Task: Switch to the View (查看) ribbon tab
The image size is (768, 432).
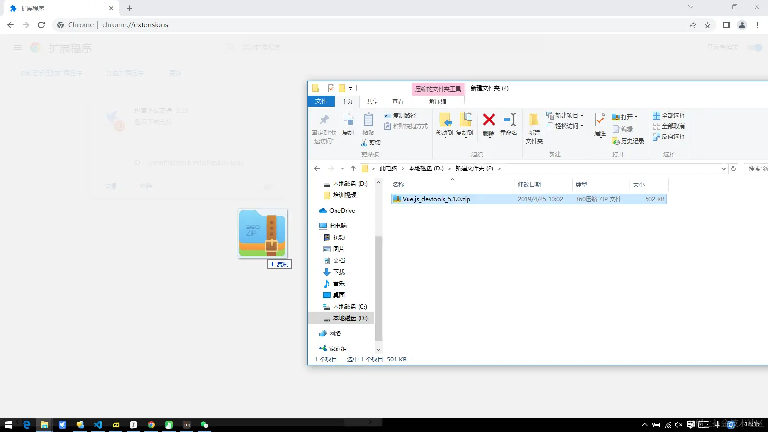Action: pyautogui.click(x=398, y=101)
